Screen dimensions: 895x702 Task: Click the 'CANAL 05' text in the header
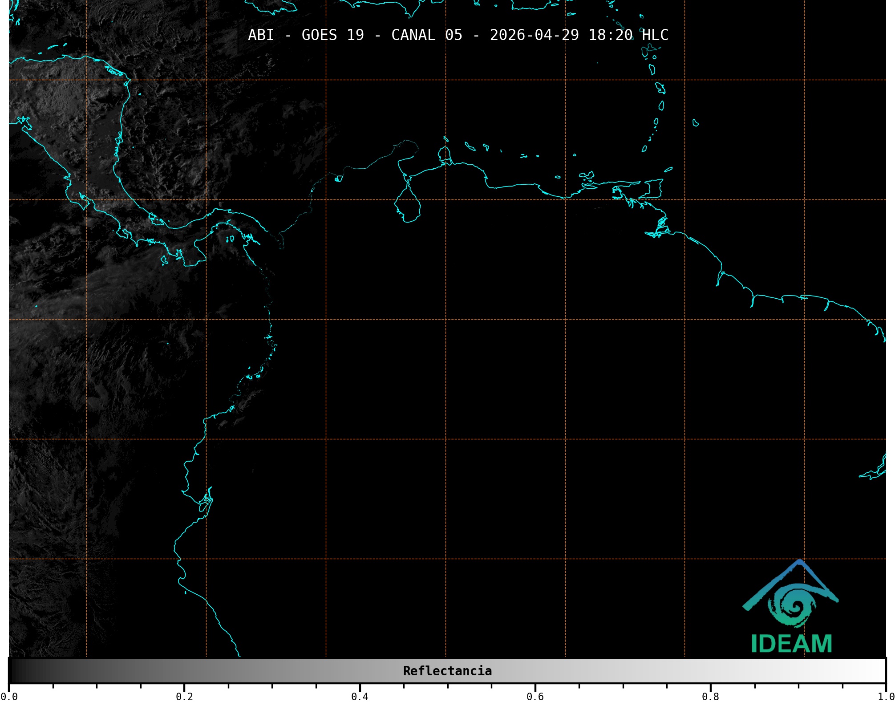[x=426, y=35]
